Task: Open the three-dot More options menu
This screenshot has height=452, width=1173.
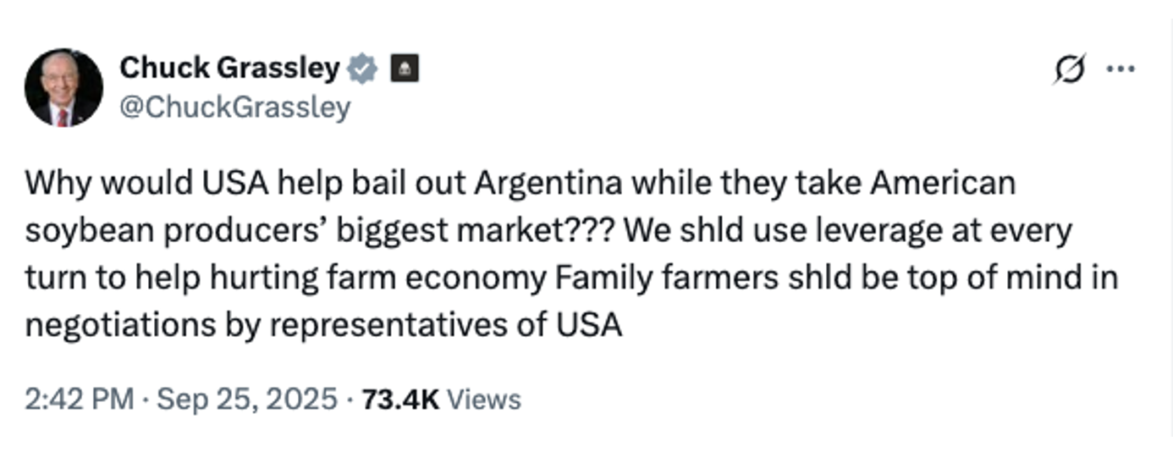Action: point(1121,69)
